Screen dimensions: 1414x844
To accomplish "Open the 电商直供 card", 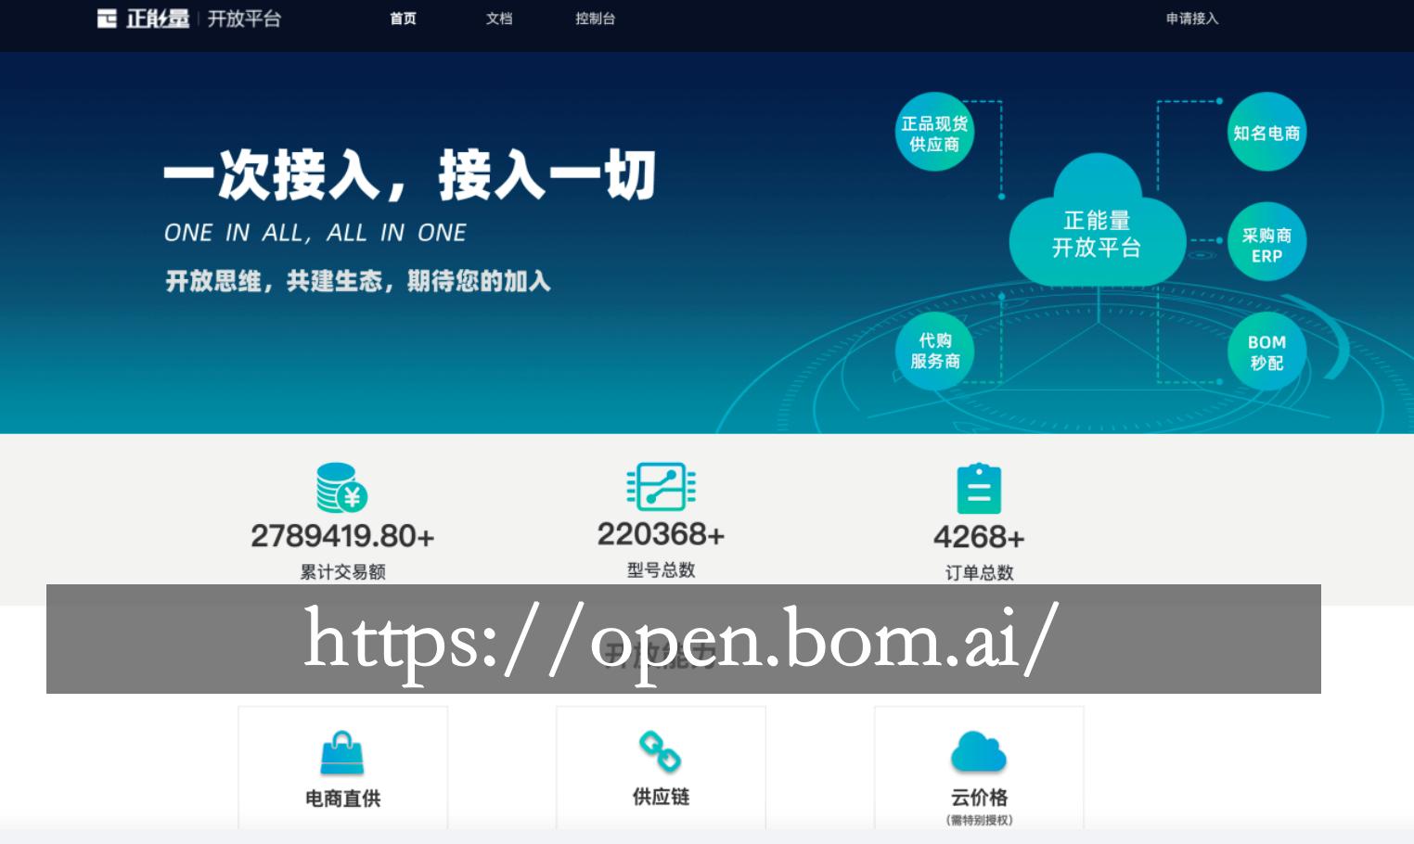I will coord(343,768).
